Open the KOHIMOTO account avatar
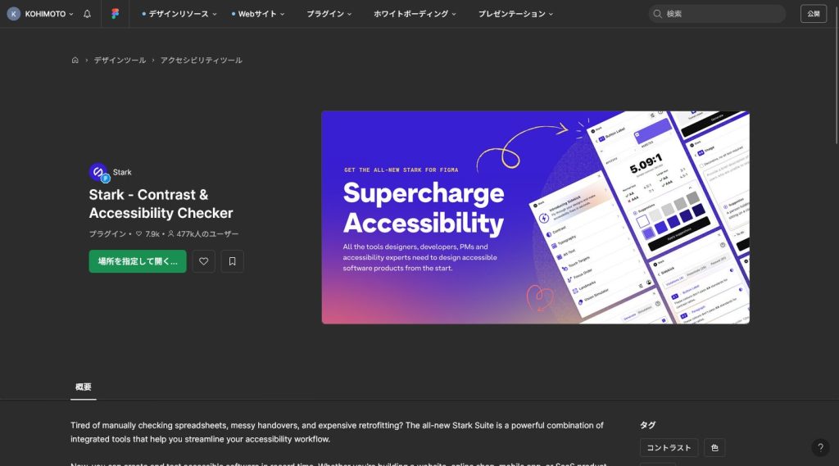839x466 pixels. tap(14, 14)
